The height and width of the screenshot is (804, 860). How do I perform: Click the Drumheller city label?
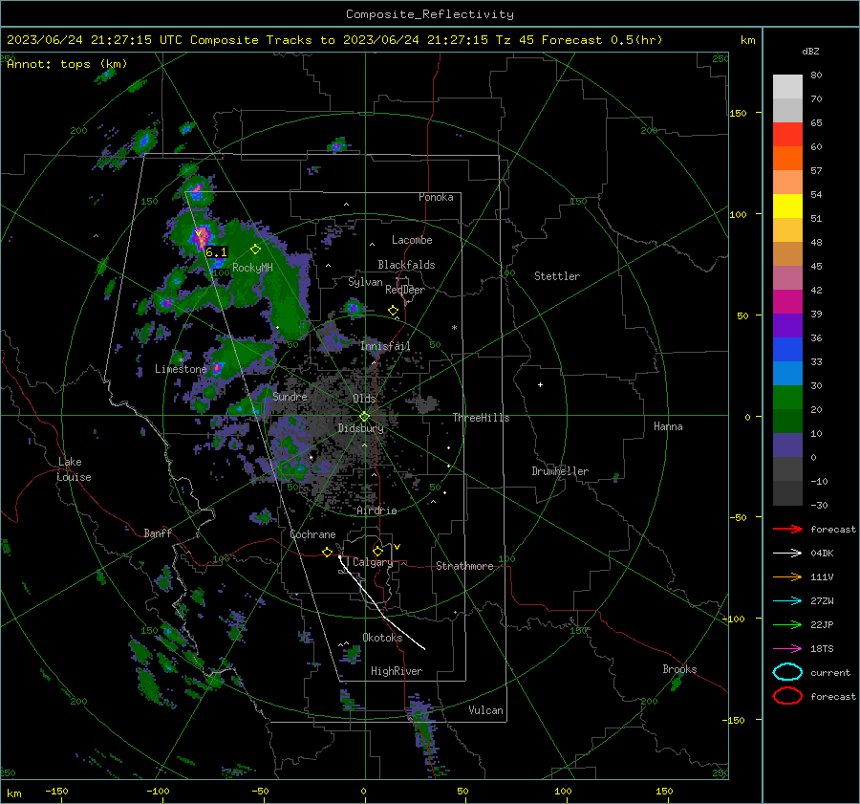pyautogui.click(x=560, y=471)
